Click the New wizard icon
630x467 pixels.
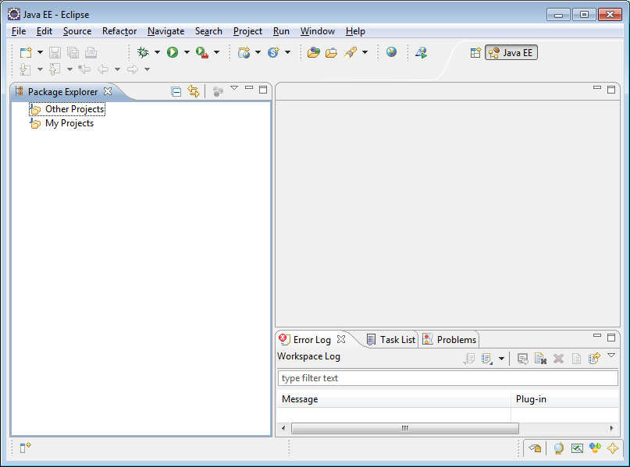point(26,52)
